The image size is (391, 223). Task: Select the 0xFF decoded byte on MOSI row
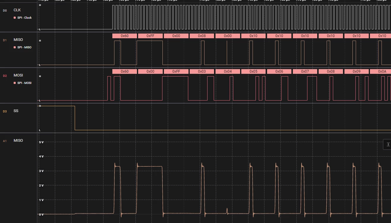coord(176,71)
